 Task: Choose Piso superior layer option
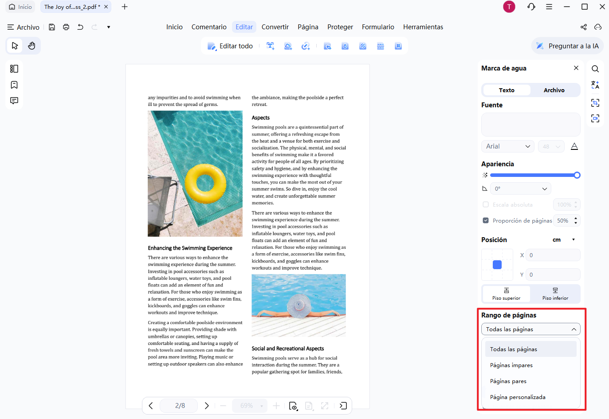[x=507, y=294]
